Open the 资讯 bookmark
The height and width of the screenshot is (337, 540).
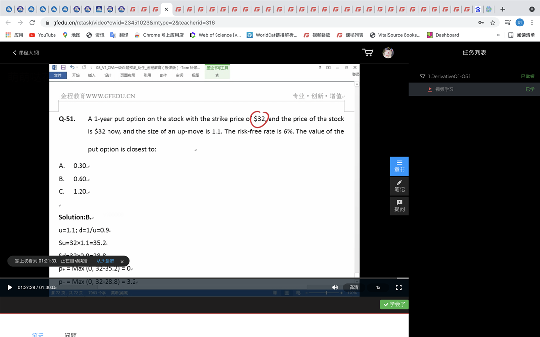95,35
